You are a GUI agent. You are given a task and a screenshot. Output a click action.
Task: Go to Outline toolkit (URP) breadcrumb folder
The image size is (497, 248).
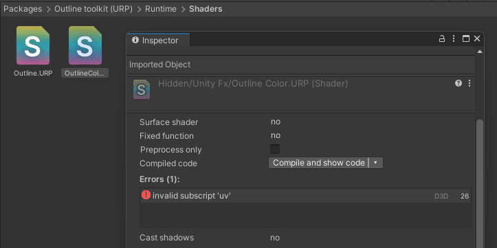93,9
